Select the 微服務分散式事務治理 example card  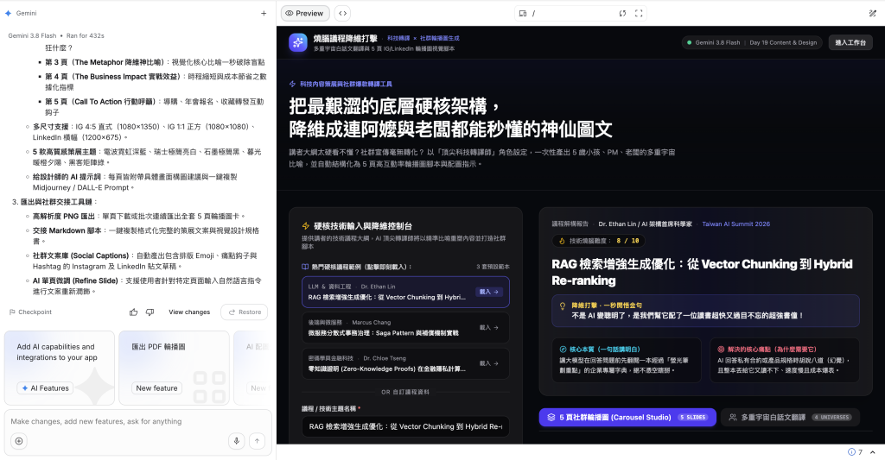[405, 328]
